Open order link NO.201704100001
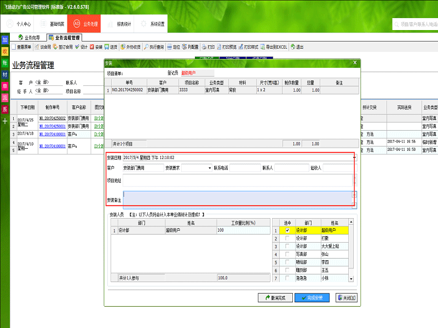 (x=53, y=146)
